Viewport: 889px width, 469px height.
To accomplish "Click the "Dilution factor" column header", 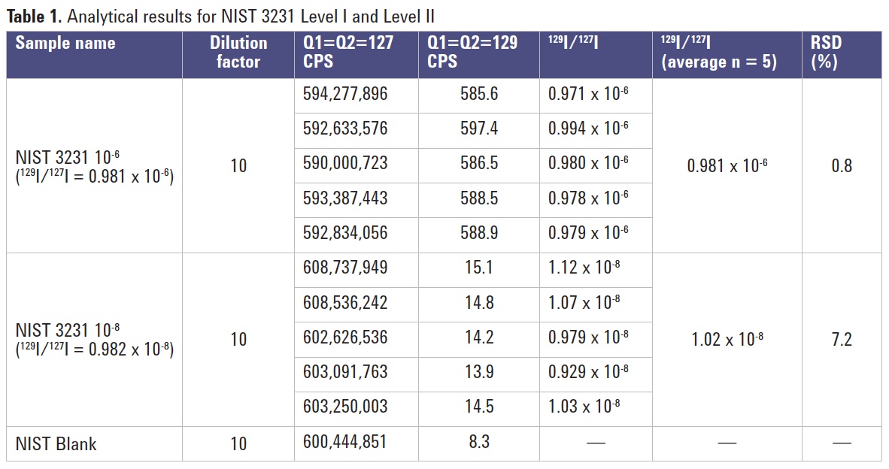I will pyautogui.click(x=238, y=53).
